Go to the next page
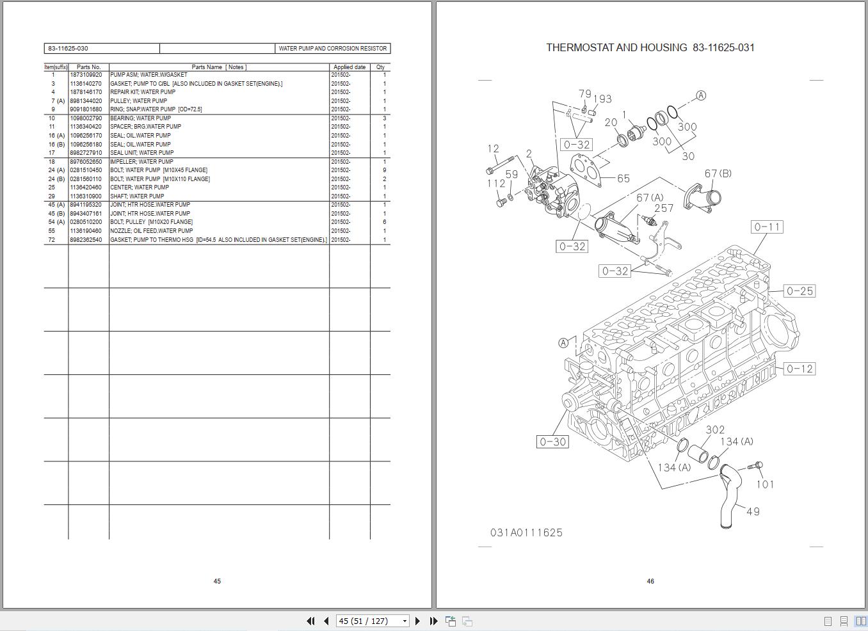This screenshot has width=868, height=631. 417,621
